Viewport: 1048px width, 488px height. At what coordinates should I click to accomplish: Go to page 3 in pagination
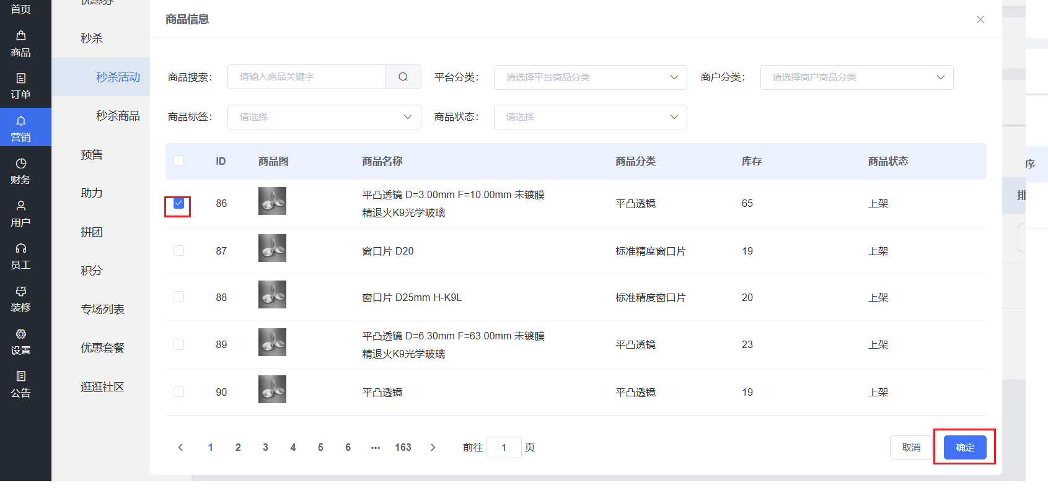(x=265, y=447)
